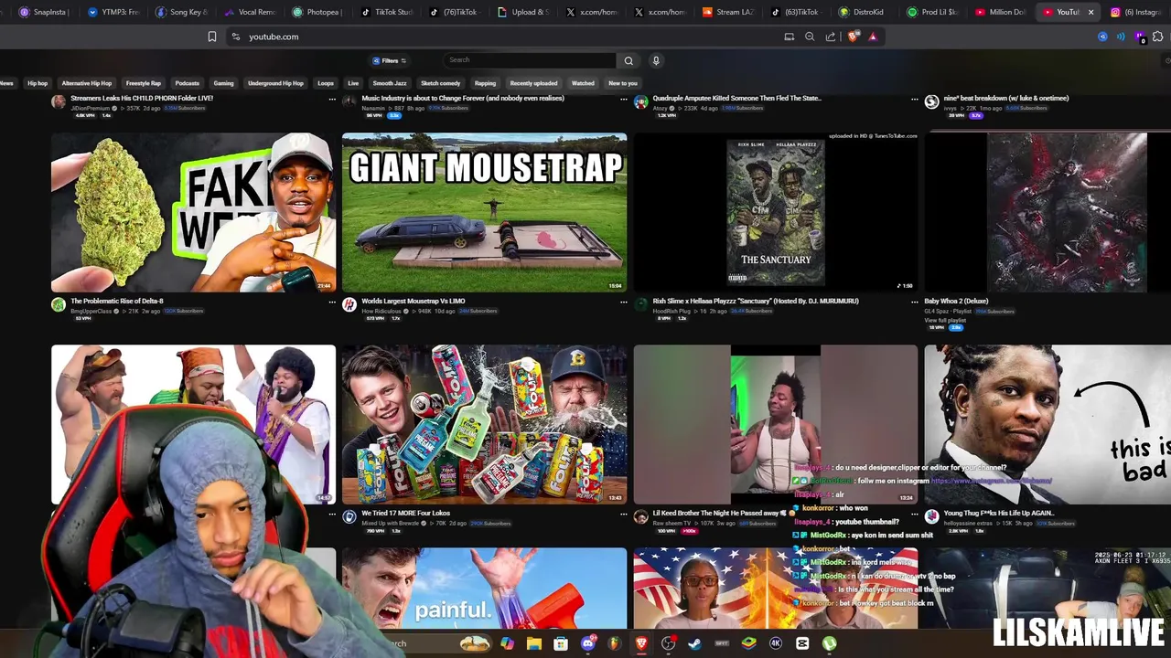Select the Podcasts chip

[x=188, y=83]
